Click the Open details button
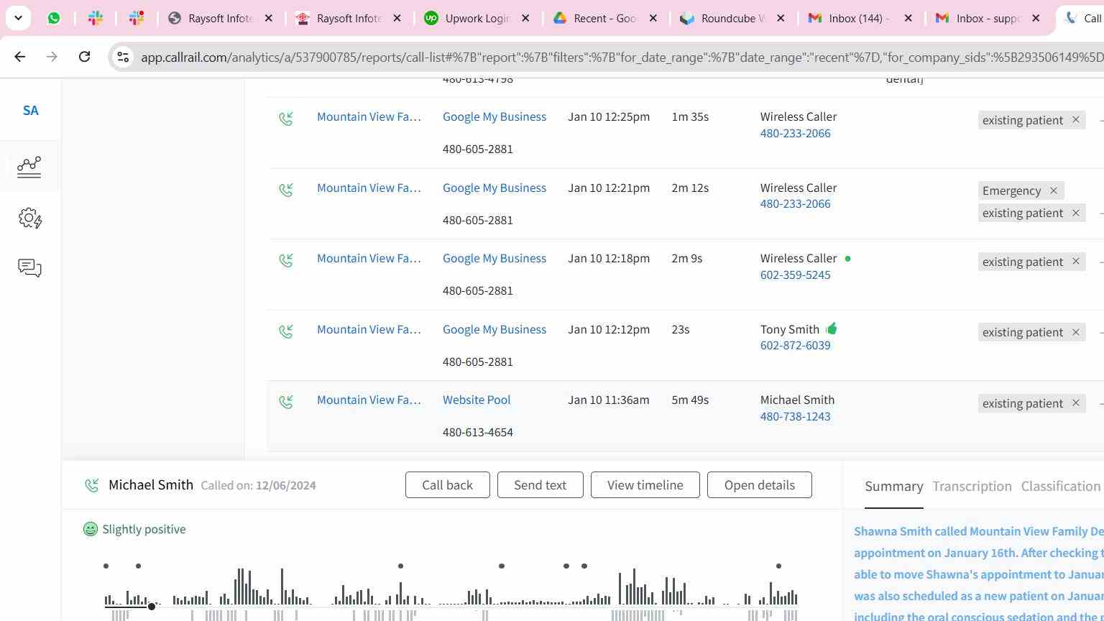The image size is (1104, 621). (759, 485)
